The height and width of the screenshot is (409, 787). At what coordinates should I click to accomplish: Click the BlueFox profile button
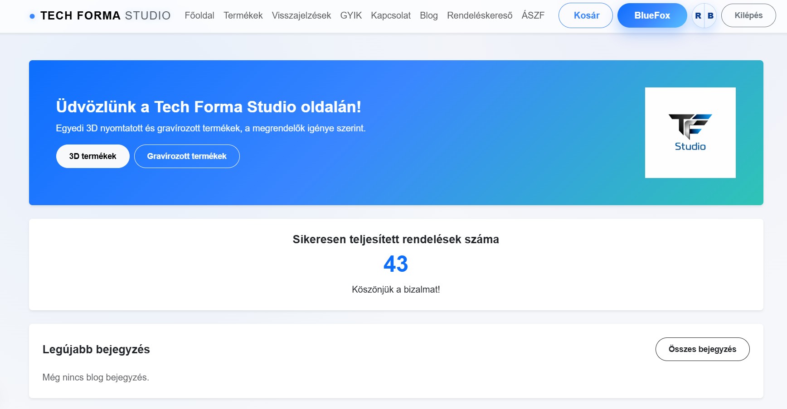point(652,15)
